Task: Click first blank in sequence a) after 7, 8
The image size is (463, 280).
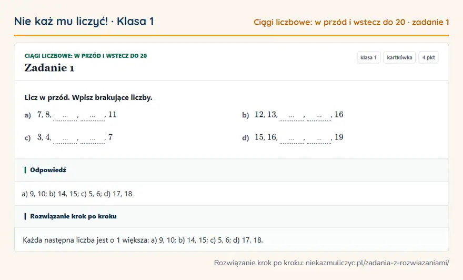Action: pos(65,116)
